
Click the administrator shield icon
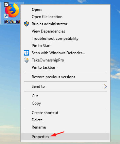[26, 24]
